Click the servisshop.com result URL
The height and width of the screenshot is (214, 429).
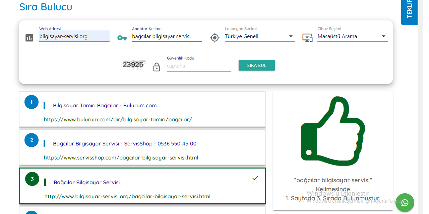click(121, 157)
